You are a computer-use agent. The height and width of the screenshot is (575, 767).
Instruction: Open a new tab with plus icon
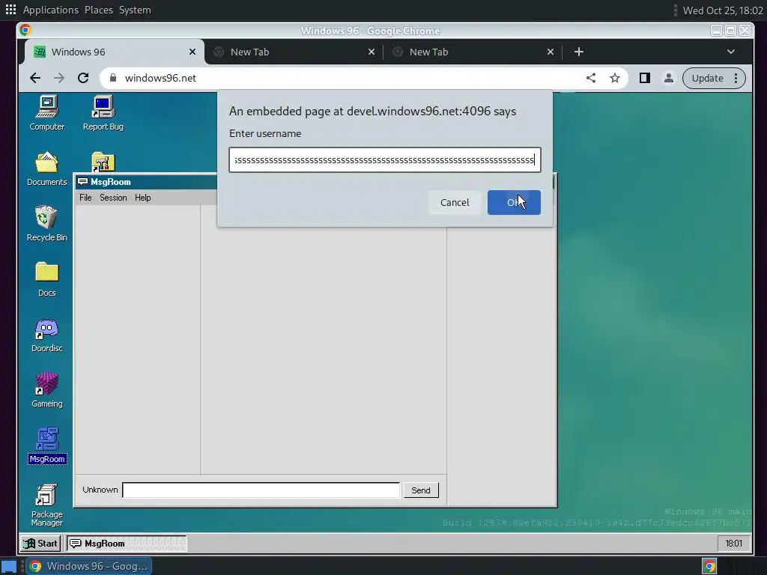tap(579, 52)
